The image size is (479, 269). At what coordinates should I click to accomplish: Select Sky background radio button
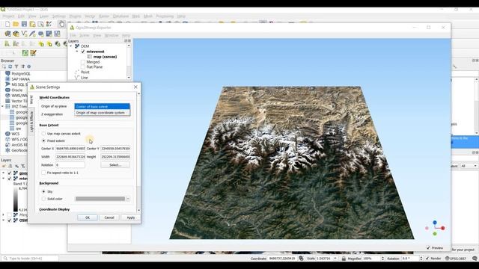[43, 191]
